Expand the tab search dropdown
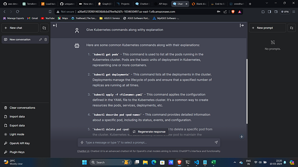 point(267,3)
